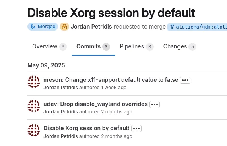Screen dimensions: 227x146
Task: Switch to the Overview tab
Action: click(x=50, y=47)
